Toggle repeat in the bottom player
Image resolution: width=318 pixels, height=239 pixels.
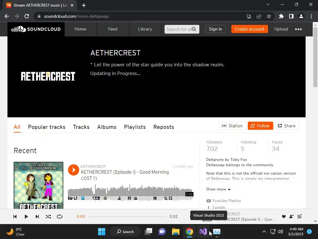point(60,217)
